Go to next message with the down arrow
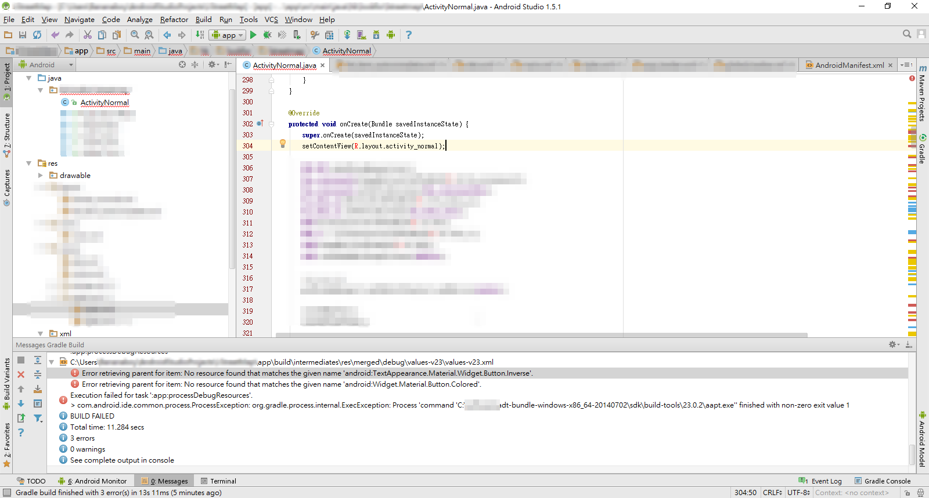This screenshot has height=498, width=929. point(21,404)
